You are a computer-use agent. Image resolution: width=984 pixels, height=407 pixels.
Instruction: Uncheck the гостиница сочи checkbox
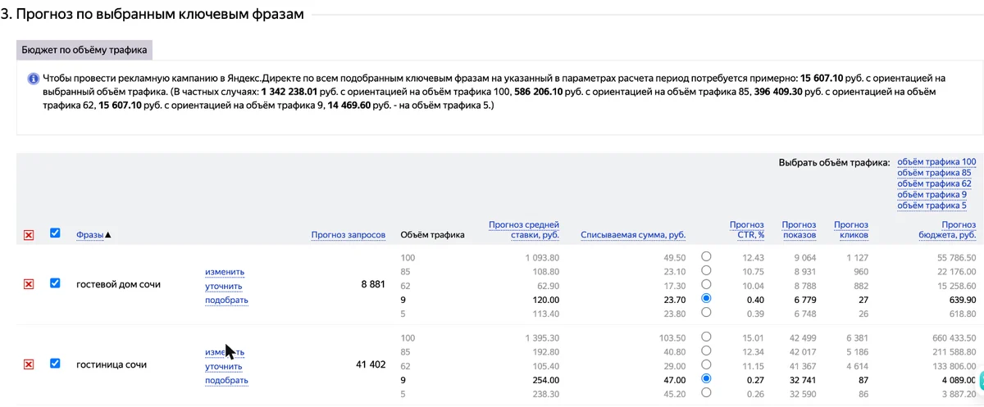(55, 364)
